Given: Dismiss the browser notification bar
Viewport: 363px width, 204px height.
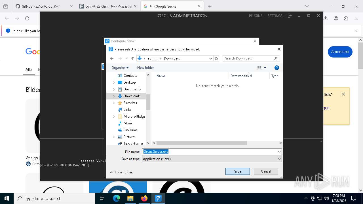Looking at the screenshot, I should coord(356,31).
